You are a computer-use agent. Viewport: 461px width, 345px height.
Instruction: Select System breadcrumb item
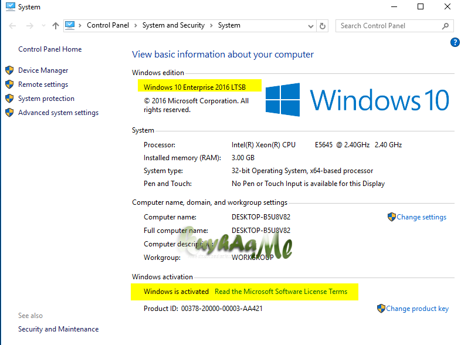click(229, 25)
